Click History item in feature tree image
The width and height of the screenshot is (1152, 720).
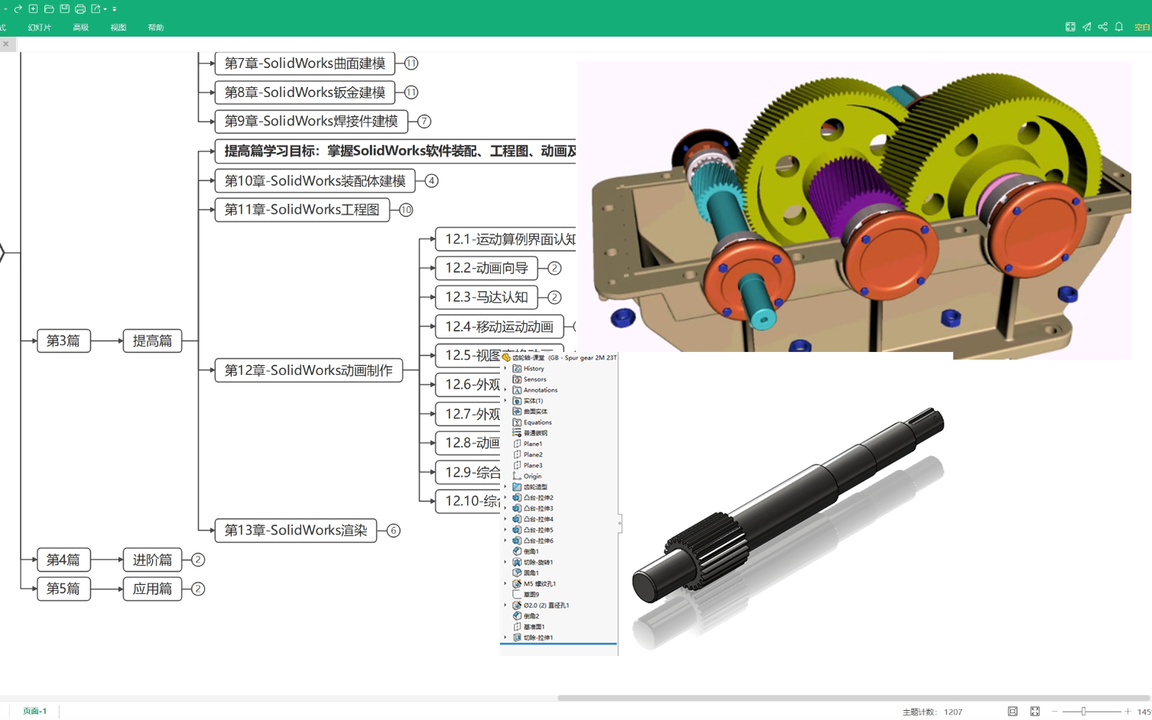coord(534,369)
